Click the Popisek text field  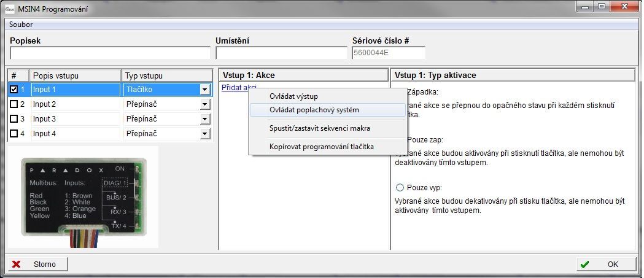coord(110,53)
